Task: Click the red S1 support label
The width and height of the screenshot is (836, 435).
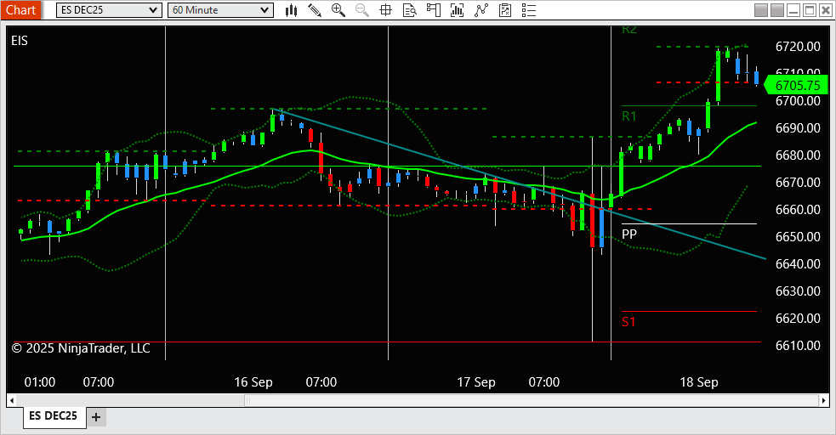Action: pyautogui.click(x=628, y=322)
